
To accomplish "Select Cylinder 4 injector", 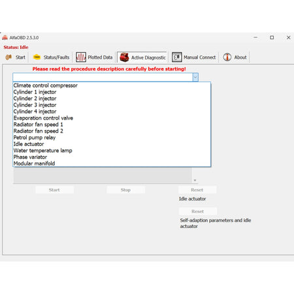I will pyautogui.click(x=112, y=112).
